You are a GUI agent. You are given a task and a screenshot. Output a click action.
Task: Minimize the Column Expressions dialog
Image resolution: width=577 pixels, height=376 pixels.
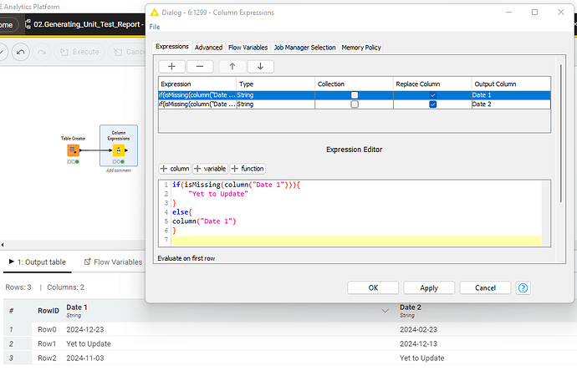click(x=508, y=13)
